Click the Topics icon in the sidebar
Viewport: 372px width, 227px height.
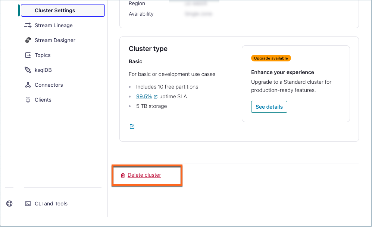pyautogui.click(x=27, y=55)
